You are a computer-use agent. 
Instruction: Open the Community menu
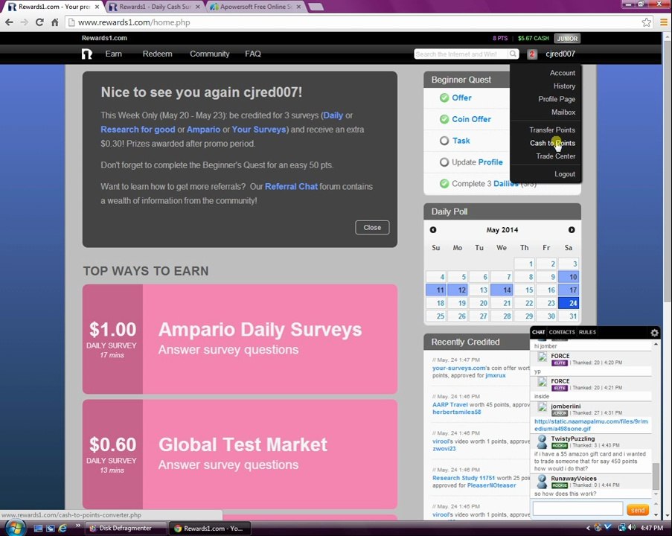coord(210,54)
